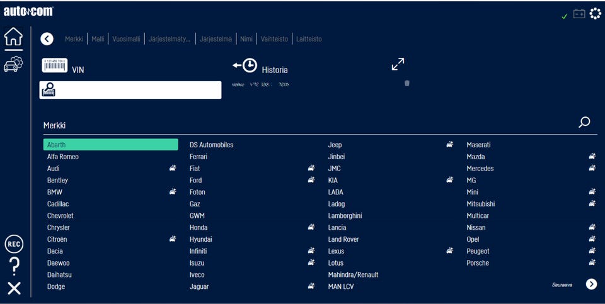Screen dimensions: 605x304
Task: Delete history entry with trash icon
Action: click(x=406, y=83)
